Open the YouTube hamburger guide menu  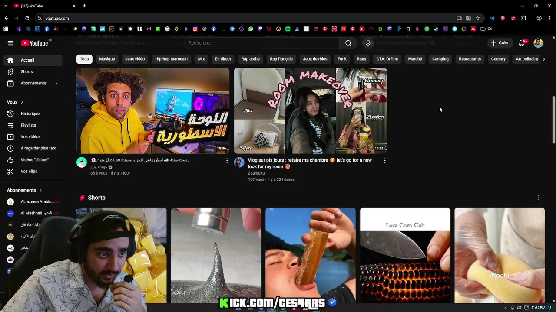pos(10,43)
